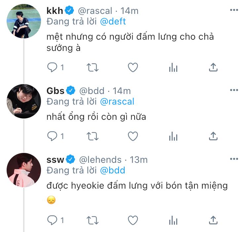The height and width of the screenshot is (232, 248).
Task: Open more options on kkh's tweet
Action: coord(234,10)
